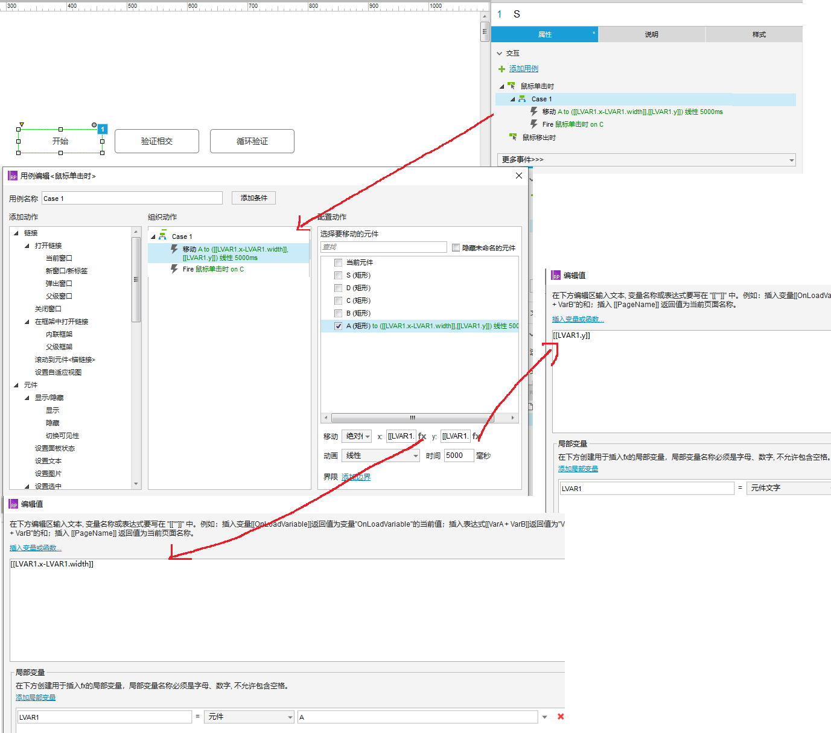Switch to the 样式 tab

[x=759, y=34]
